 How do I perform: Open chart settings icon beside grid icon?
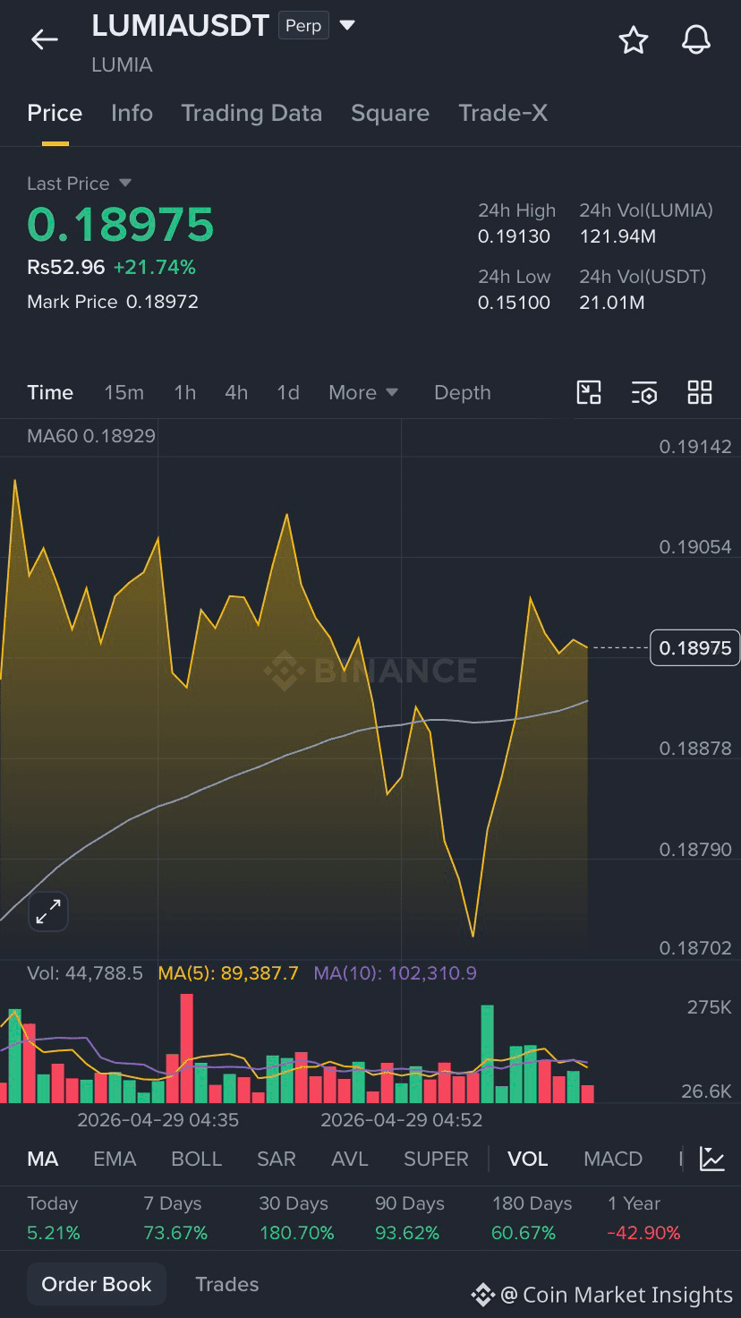pos(644,392)
